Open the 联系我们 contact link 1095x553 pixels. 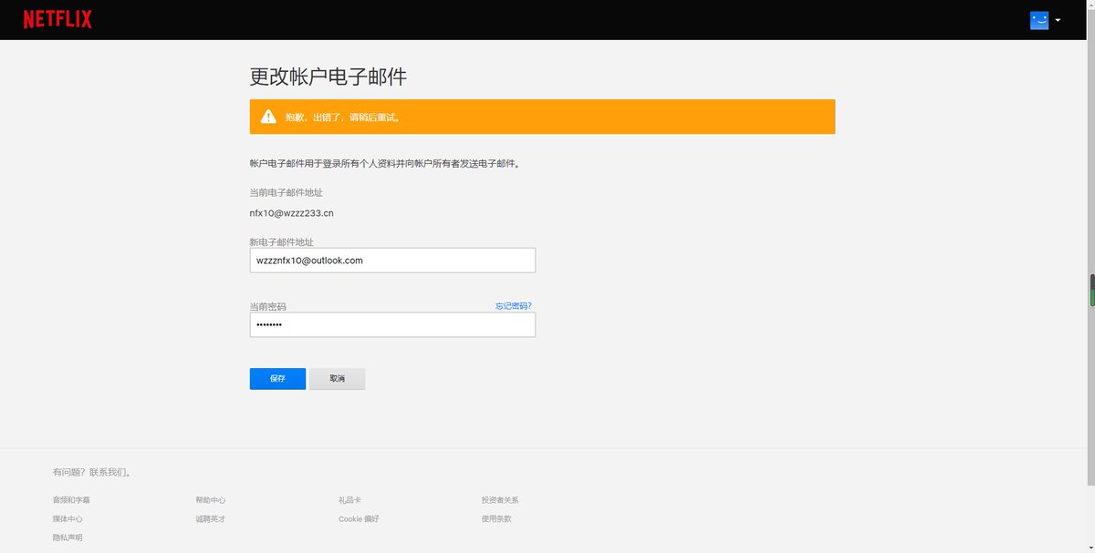pos(109,473)
